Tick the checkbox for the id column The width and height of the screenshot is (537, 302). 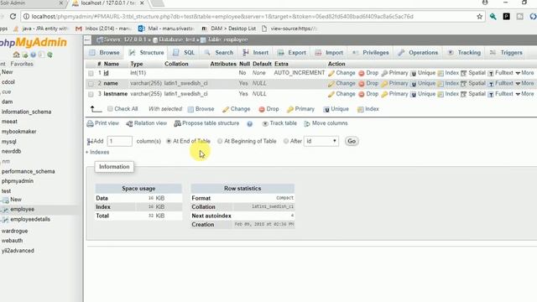pyautogui.click(x=91, y=73)
